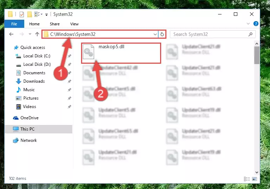Go up one folder level
Screen dimensions: 270x189
[37, 34]
